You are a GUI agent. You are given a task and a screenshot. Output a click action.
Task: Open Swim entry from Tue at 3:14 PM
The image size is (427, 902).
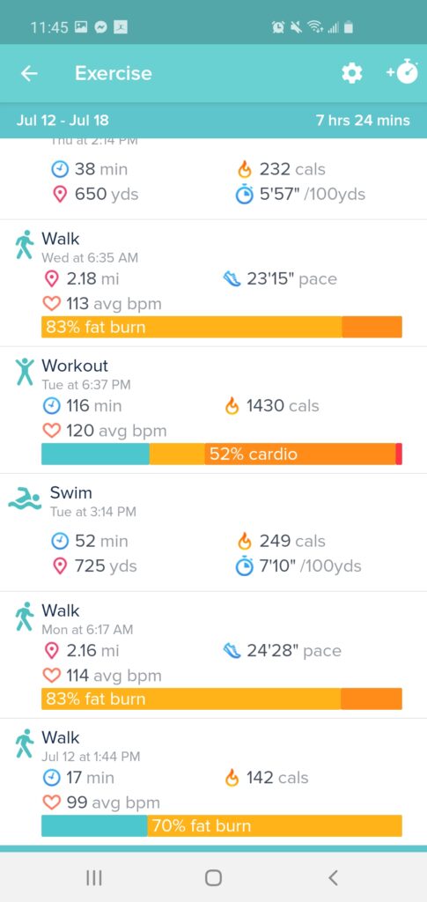(213, 533)
